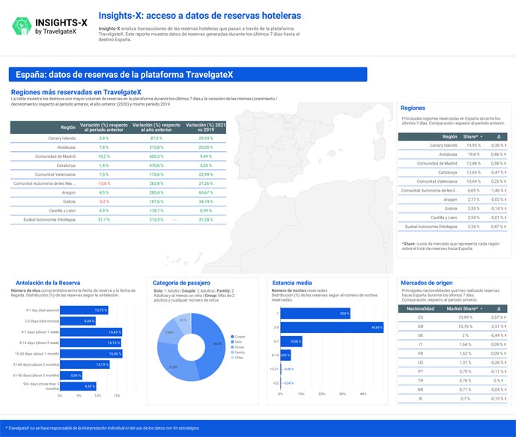
Task: Click the '-13,6 %' value for Illes Balears
Action: [x=103, y=183]
